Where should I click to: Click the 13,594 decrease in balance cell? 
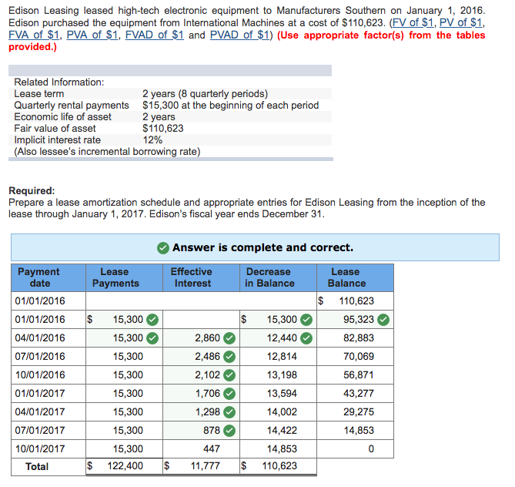[x=278, y=393]
